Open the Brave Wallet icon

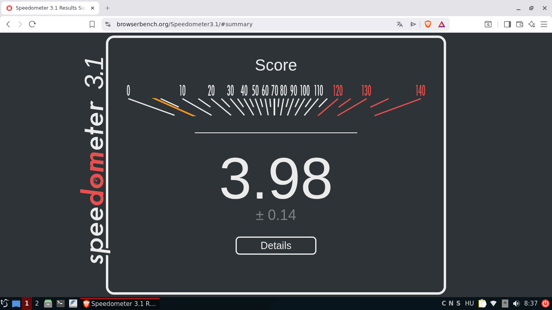point(520,24)
